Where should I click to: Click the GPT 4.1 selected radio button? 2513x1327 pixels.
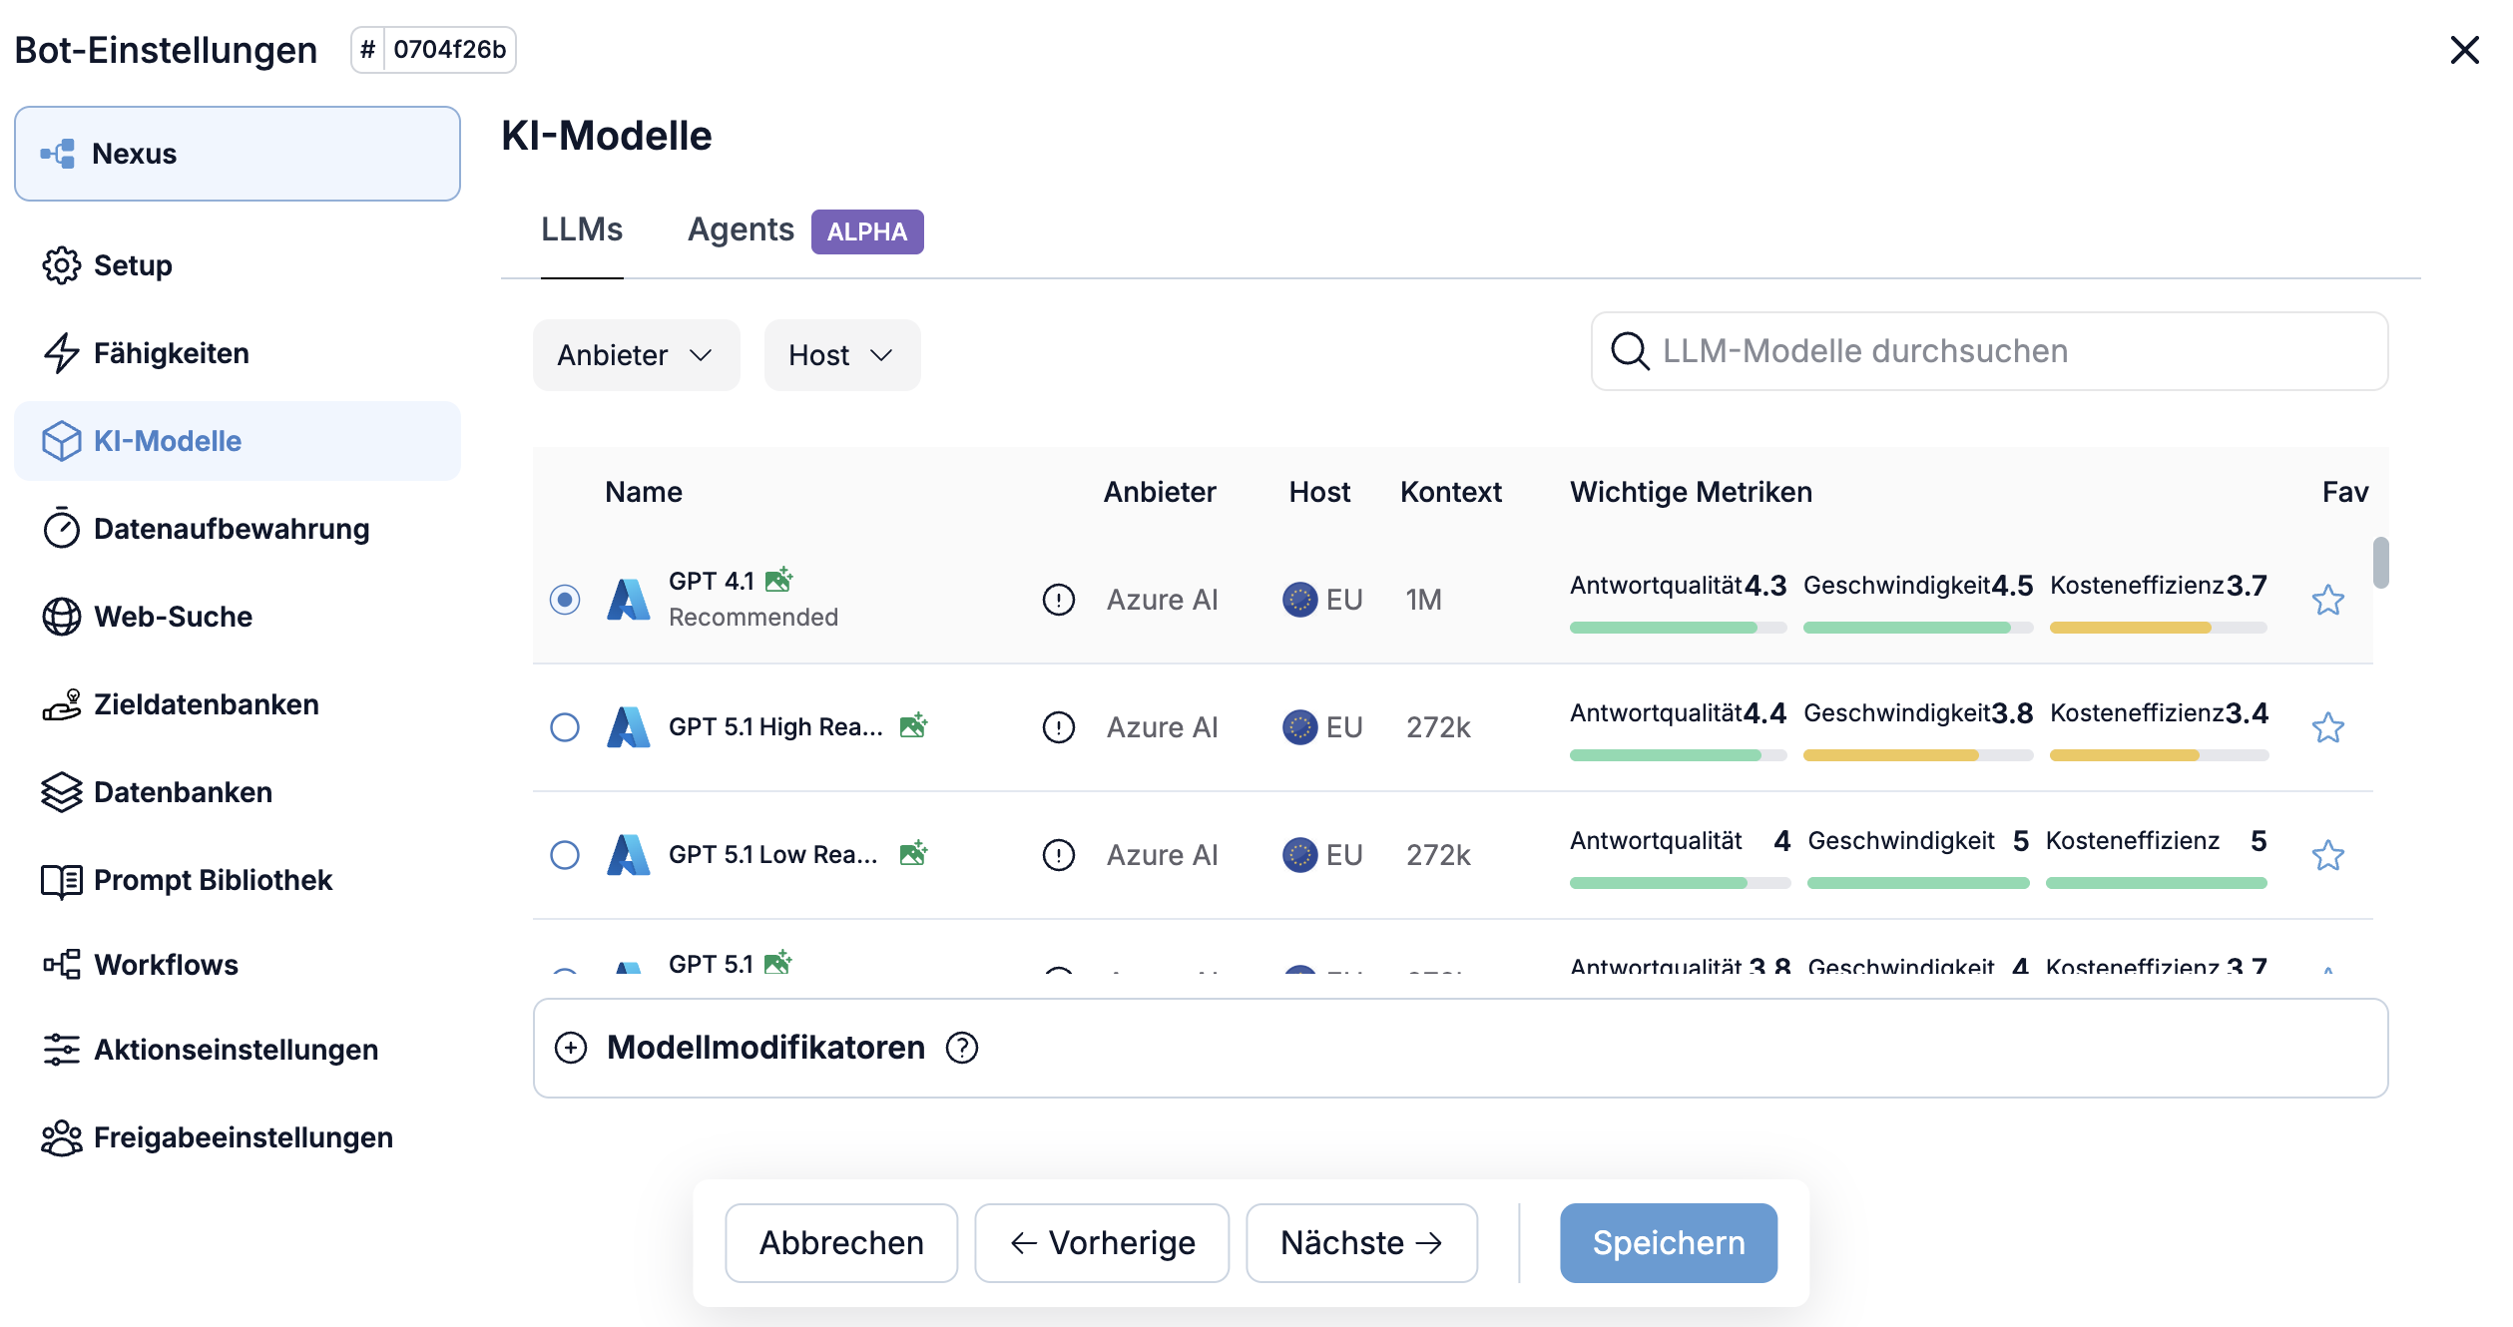pos(565,600)
